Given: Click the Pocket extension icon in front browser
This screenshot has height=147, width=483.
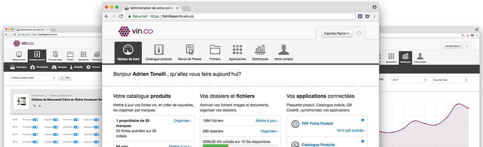Looking at the screenshot, I should (367, 16).
